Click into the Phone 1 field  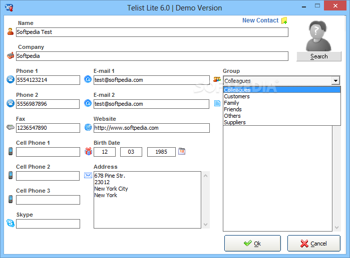tap(48, 80)
